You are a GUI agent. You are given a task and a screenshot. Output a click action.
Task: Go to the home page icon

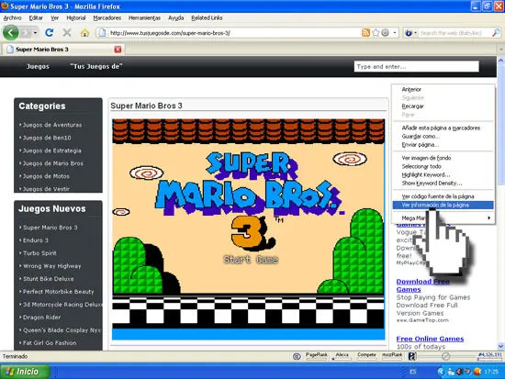pos(84,32)
